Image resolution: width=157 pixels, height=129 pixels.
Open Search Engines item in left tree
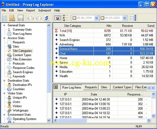tap(23, 72)
